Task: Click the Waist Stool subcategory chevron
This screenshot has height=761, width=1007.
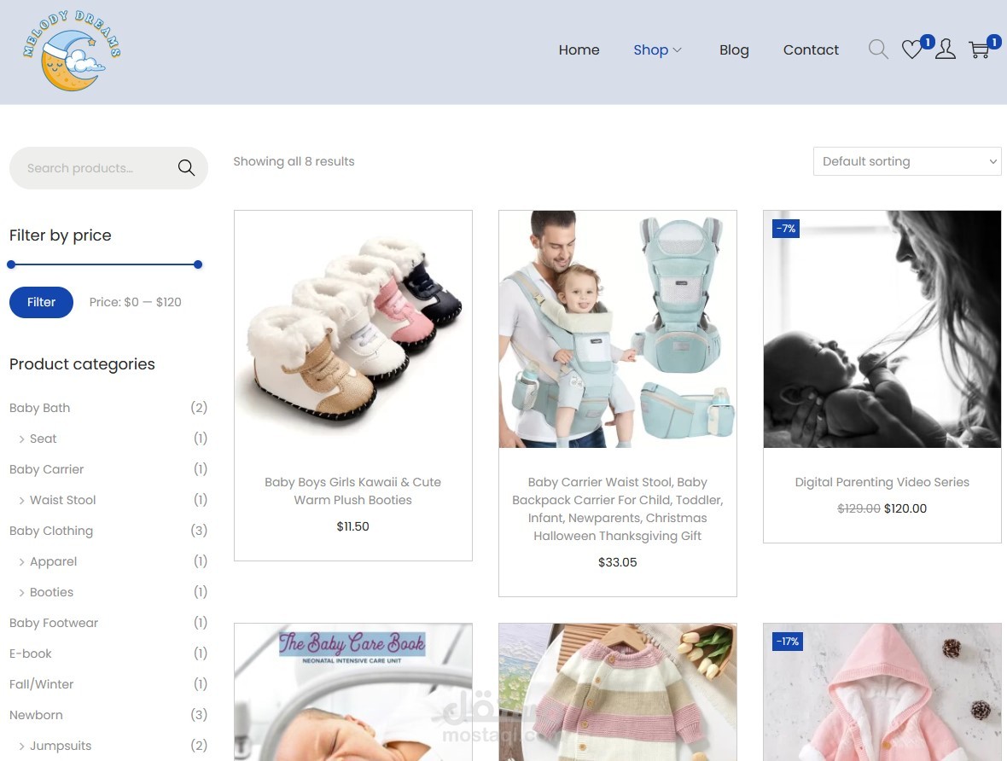Action: 22,500
